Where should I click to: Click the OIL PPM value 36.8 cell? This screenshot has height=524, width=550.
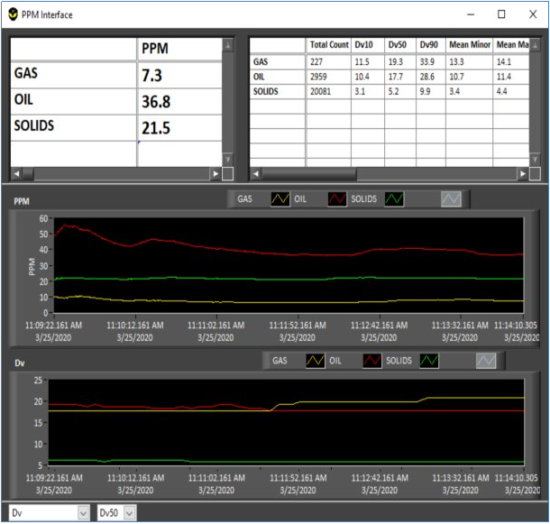point(179,102)
